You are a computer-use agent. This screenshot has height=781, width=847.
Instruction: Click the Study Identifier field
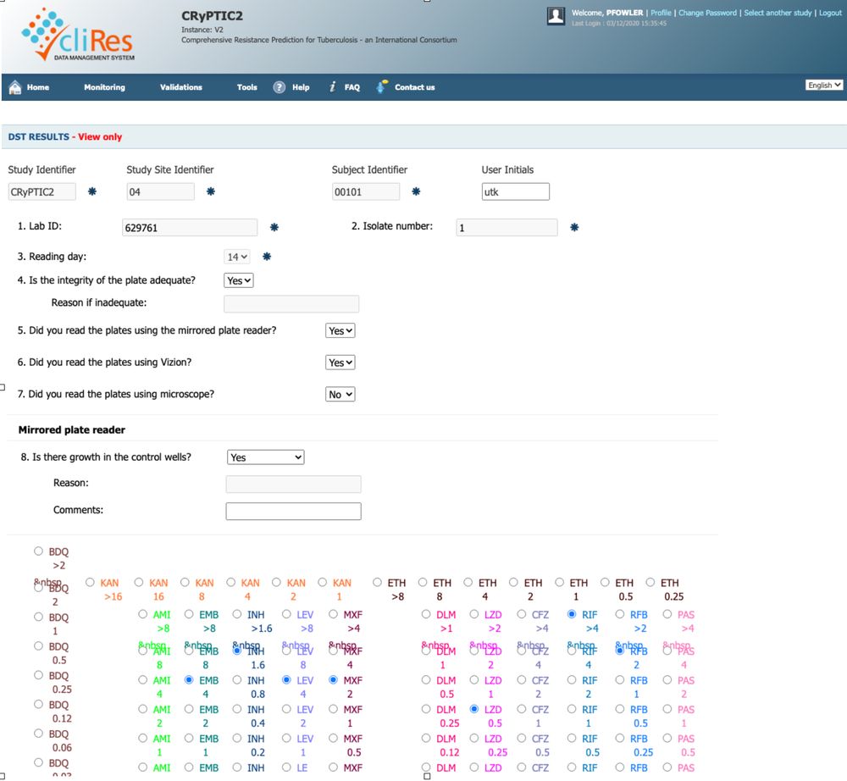tap(42, 191)
